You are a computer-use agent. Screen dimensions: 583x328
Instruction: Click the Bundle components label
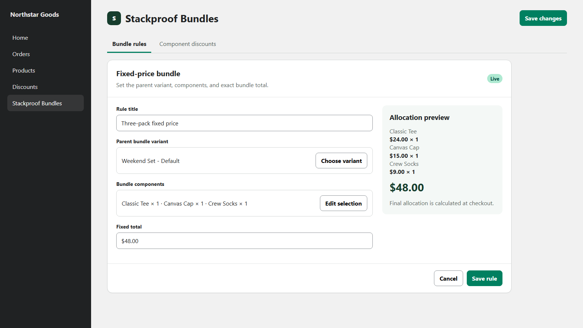tap(140, 184)
